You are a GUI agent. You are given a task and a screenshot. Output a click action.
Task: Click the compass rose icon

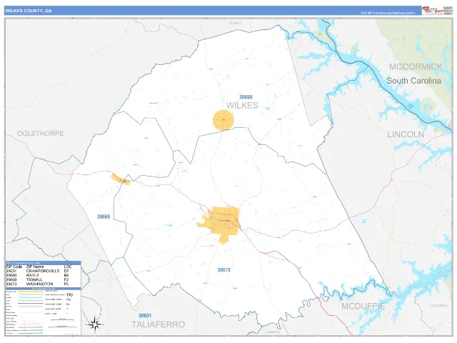(94, 324)
